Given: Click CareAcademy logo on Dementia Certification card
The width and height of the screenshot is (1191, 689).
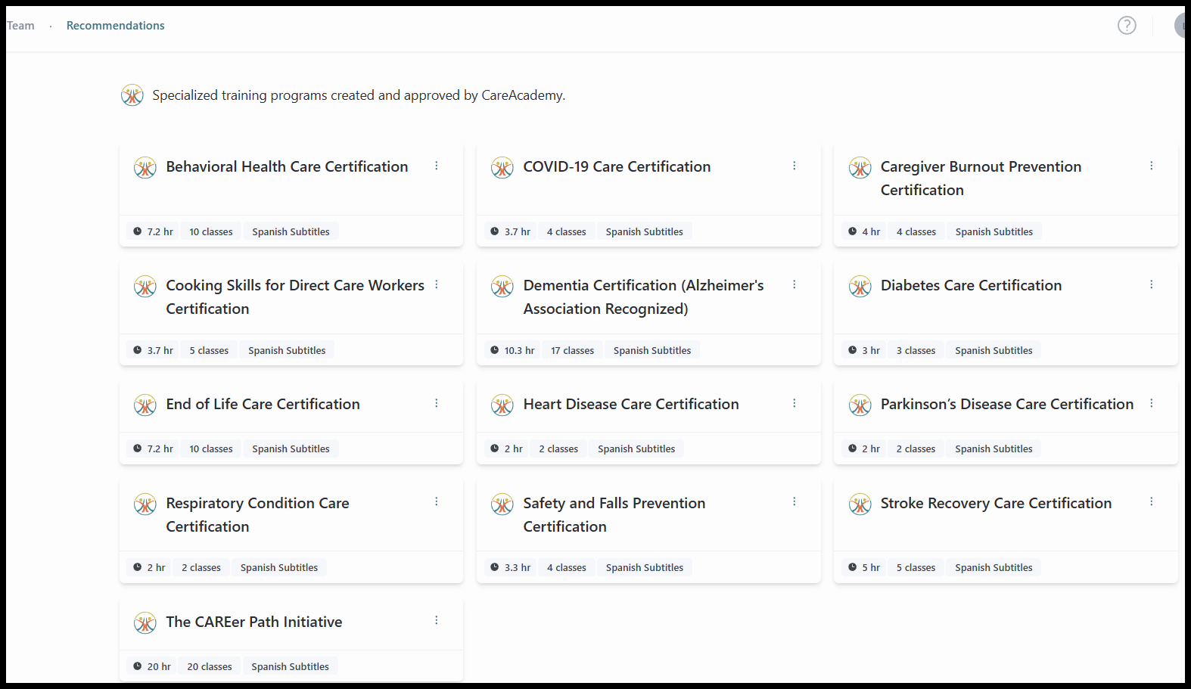Looking at the screenshot, I should 502,286.
